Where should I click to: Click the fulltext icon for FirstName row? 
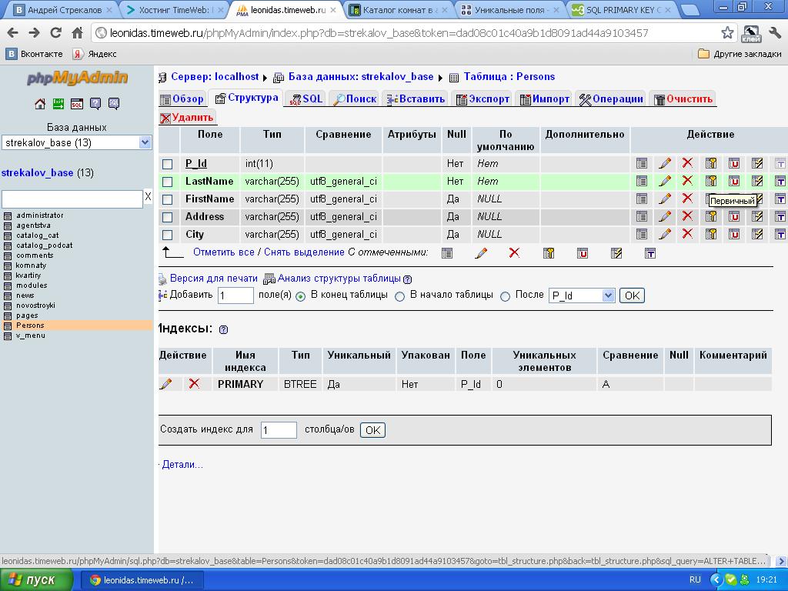pyautogui.click(x=780, y=199)
